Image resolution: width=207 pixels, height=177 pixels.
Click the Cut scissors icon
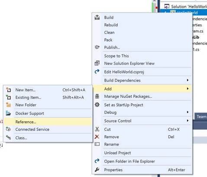tap(97, 129)
